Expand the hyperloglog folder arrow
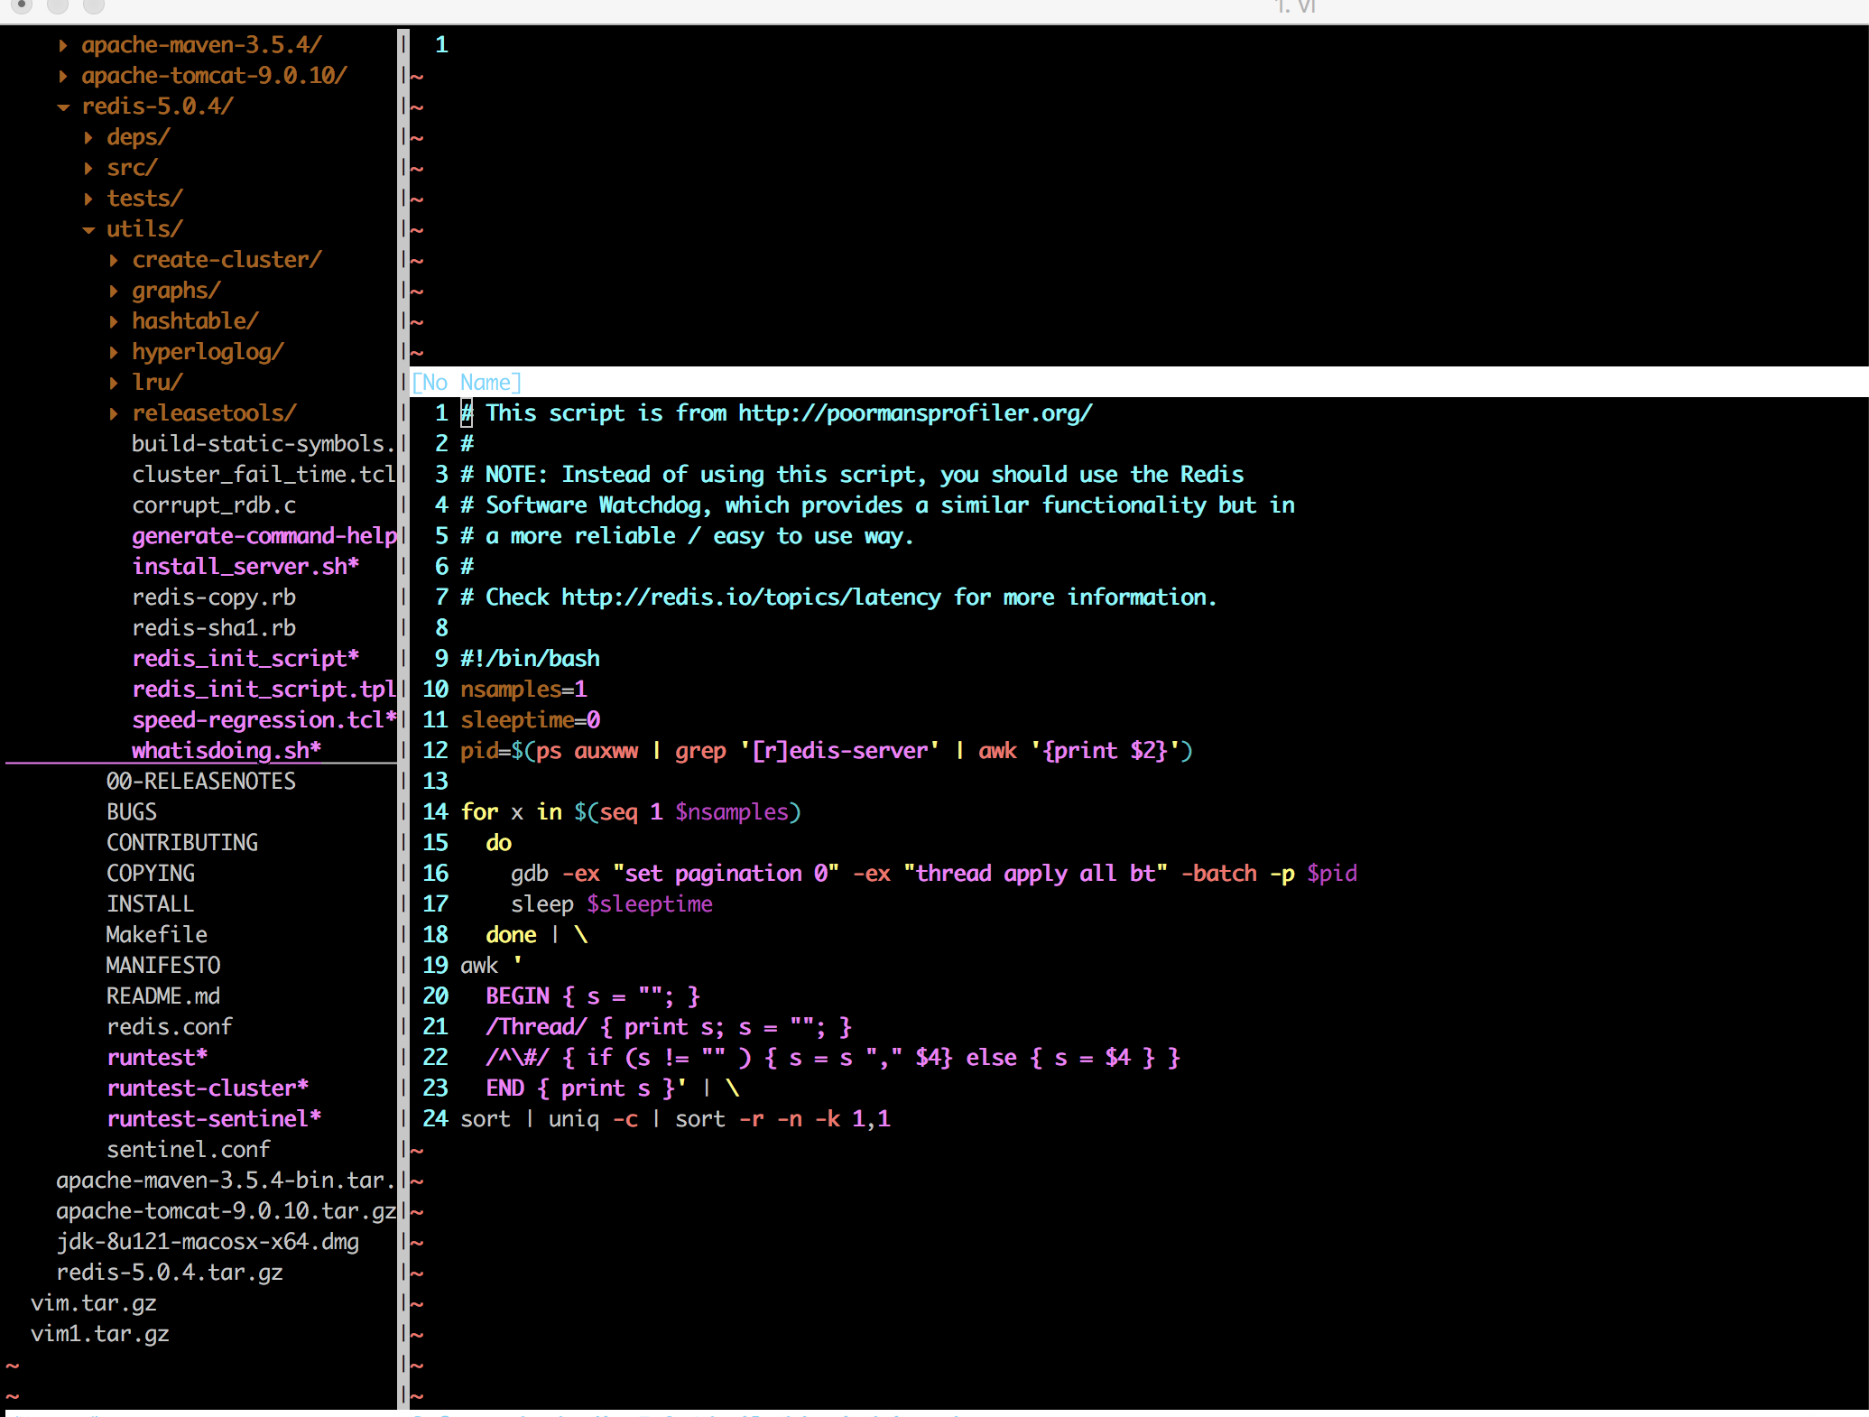The image size is (1869, 1417). [x=113, y=352]
